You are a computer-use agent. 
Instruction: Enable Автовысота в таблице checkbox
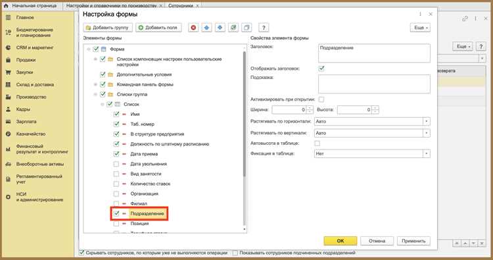pos(317,143)
